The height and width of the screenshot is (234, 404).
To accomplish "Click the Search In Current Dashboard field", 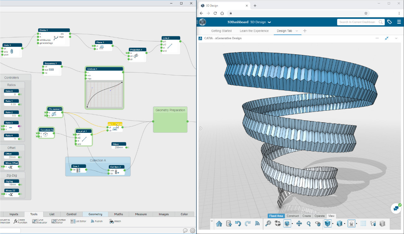I will (358, 22).
